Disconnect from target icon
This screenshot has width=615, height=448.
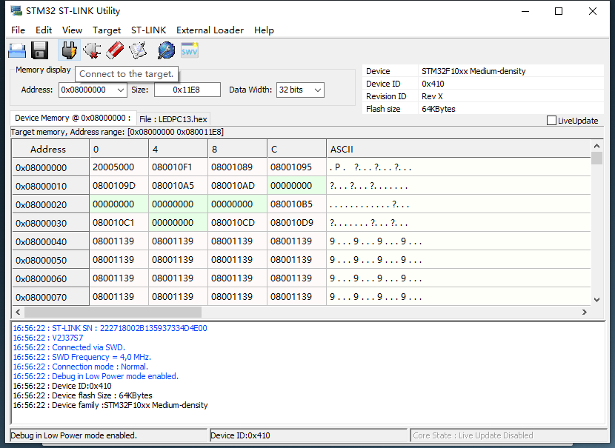tap(92, 50)
